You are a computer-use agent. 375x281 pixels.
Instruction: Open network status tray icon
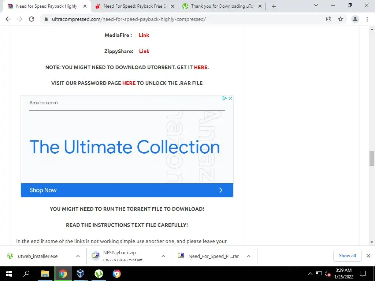(319, 274)
